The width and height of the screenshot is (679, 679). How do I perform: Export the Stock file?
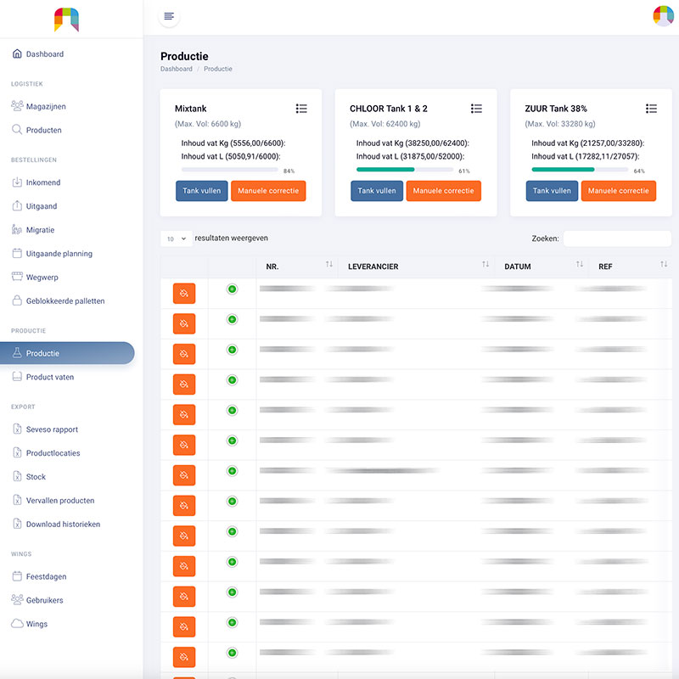[x=29, y=476]
